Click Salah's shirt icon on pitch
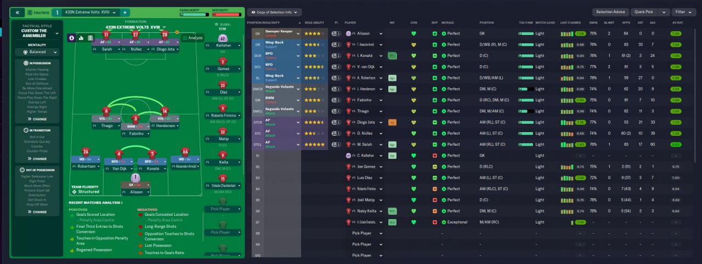702x264 pixels. (106, 35)
